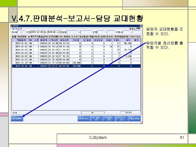The height and width of the screenshot is (147, 196).
Task: Click the 종료 (ESC) exit button
Action: pos(135,118)
